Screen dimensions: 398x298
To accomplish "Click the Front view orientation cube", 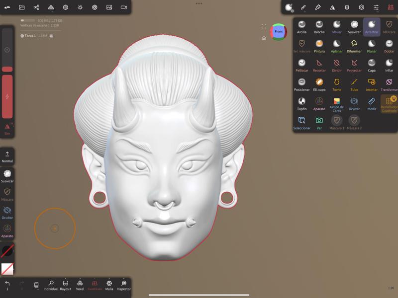I will pyautogui.click(x=279, y=32).
